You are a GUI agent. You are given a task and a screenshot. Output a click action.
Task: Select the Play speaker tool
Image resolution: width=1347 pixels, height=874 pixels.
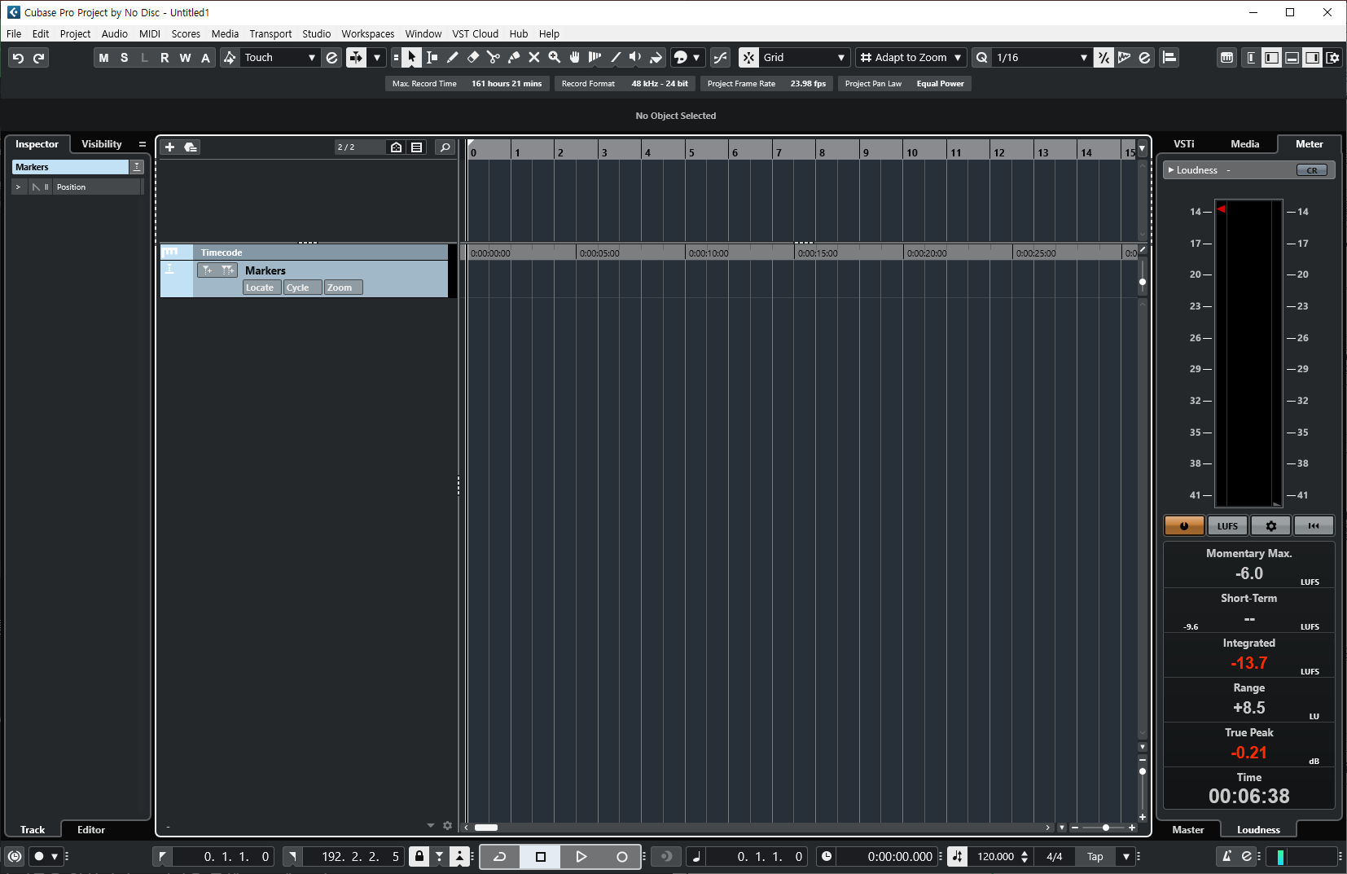pyautogui.click(x=636, y=58)
